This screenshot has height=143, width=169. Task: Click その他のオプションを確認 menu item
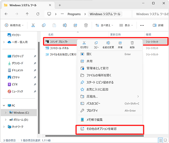[x=110, y=129]
